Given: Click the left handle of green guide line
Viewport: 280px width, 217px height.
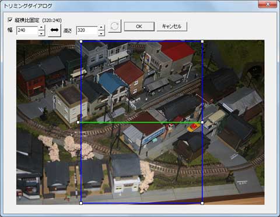Looking at the screenshot, I should coord(78,122).
